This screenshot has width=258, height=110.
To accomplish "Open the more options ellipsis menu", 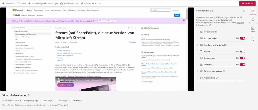I will point(100,3).
